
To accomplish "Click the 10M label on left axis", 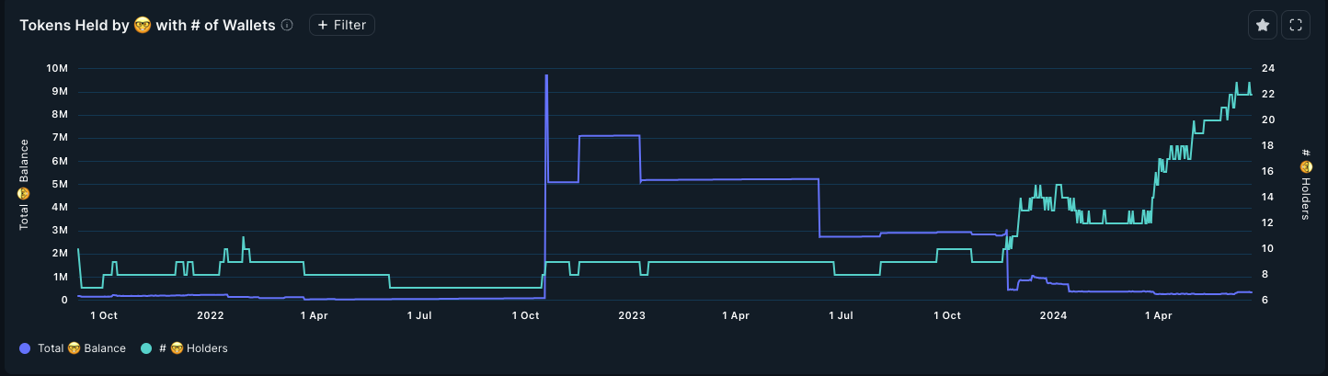I will pyautogui.click(x=56, y=69).
